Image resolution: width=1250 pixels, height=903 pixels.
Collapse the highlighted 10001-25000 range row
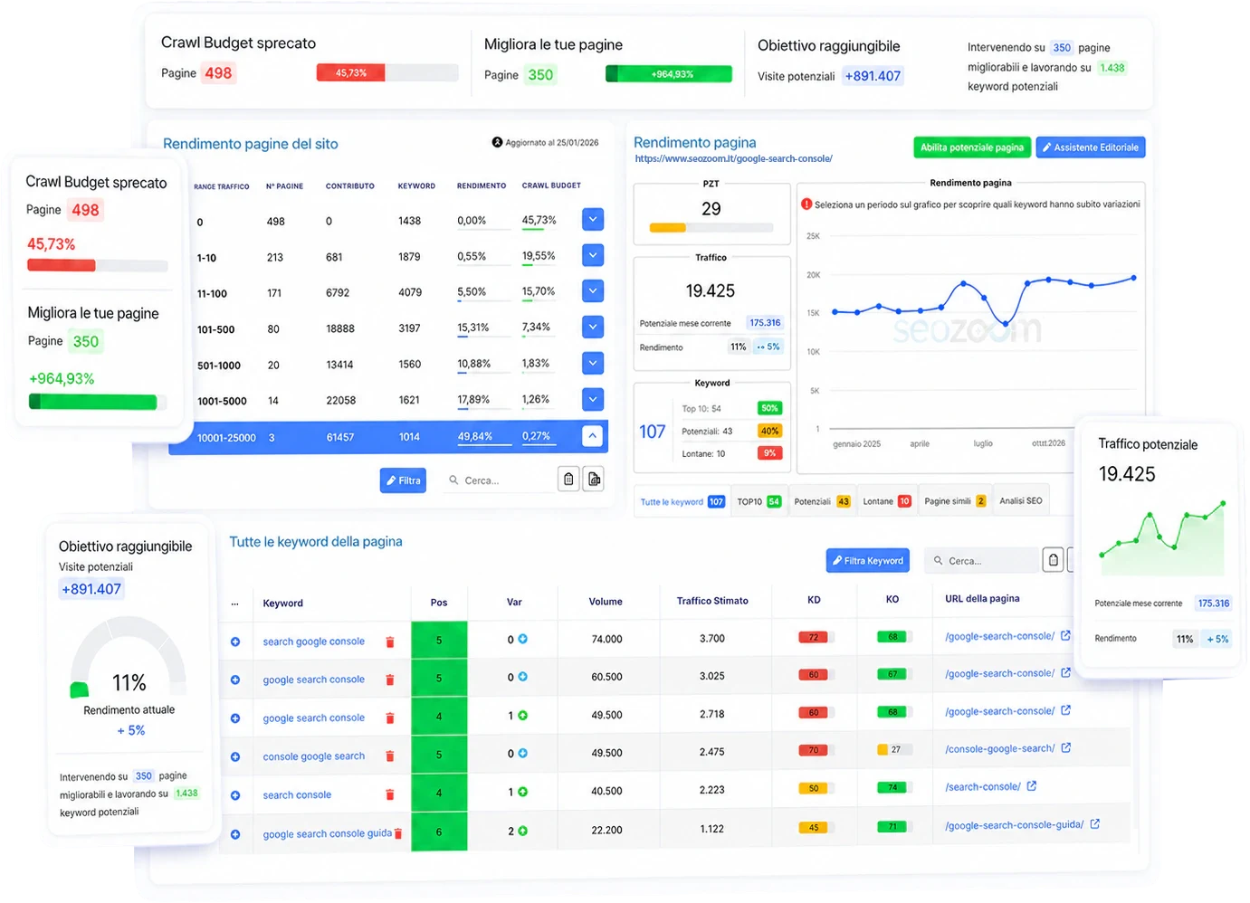tap(592, 435)
